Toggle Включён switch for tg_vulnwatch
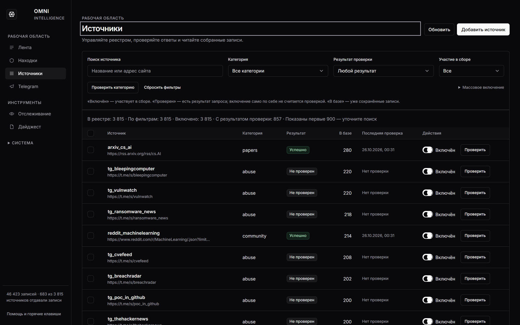 click(x=427, y=193)
